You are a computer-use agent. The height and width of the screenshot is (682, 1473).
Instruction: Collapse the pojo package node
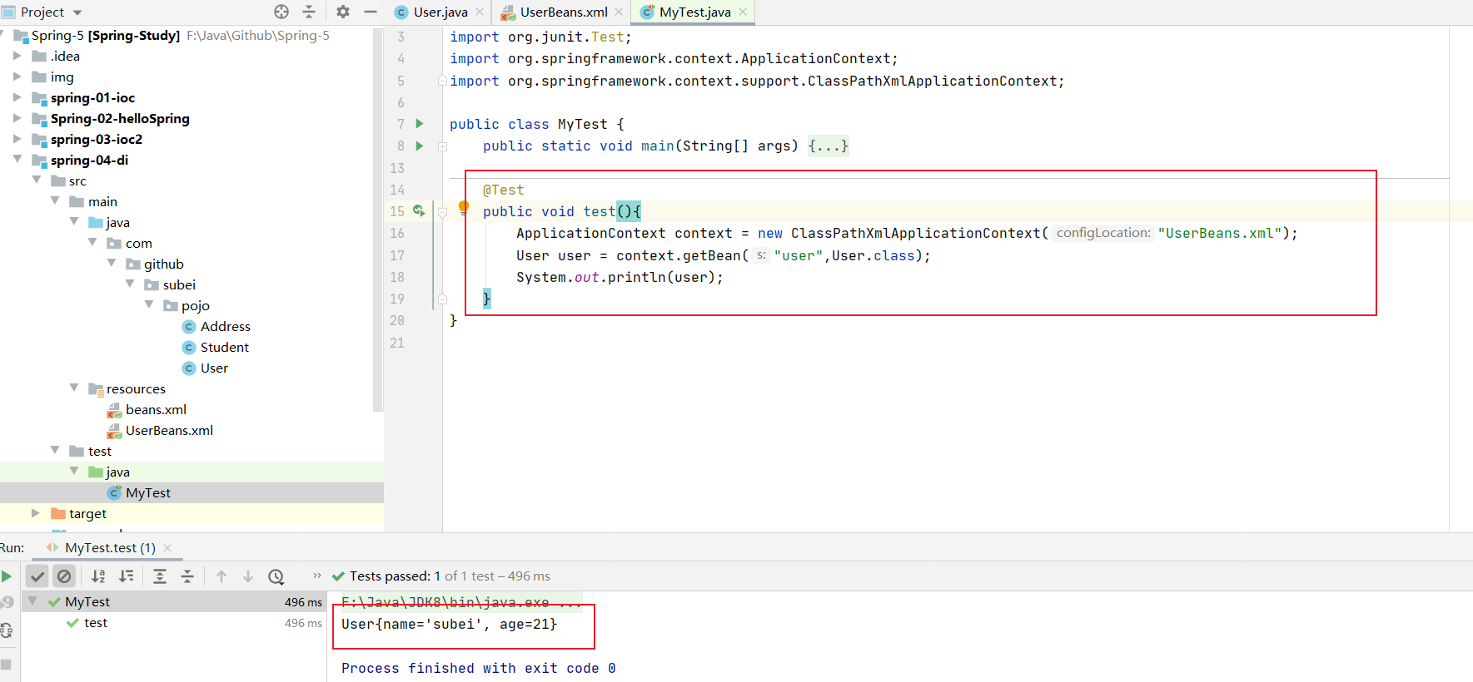(149, 305)
